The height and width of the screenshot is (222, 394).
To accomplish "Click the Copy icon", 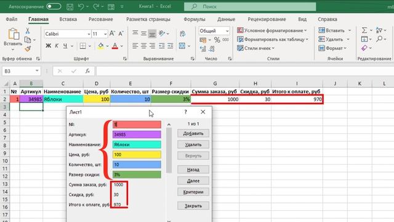I will click(x=28, y=39).
